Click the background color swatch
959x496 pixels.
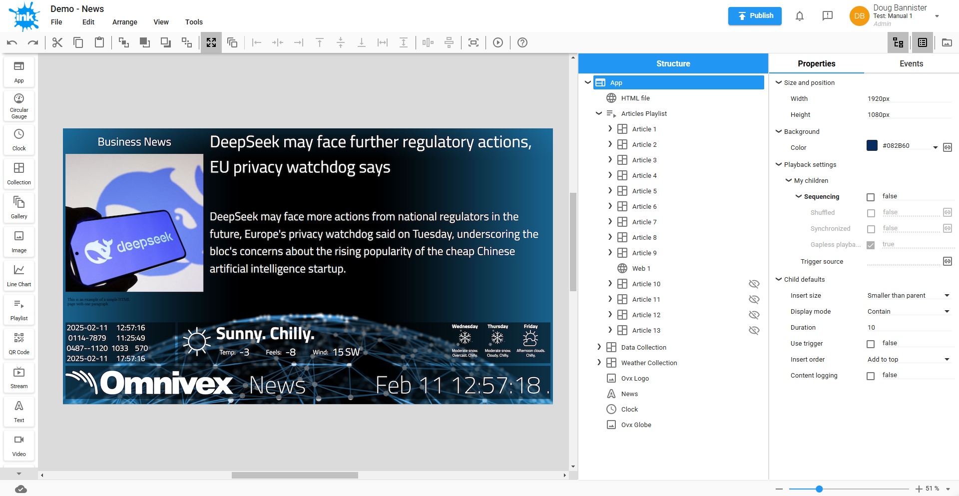872,145
